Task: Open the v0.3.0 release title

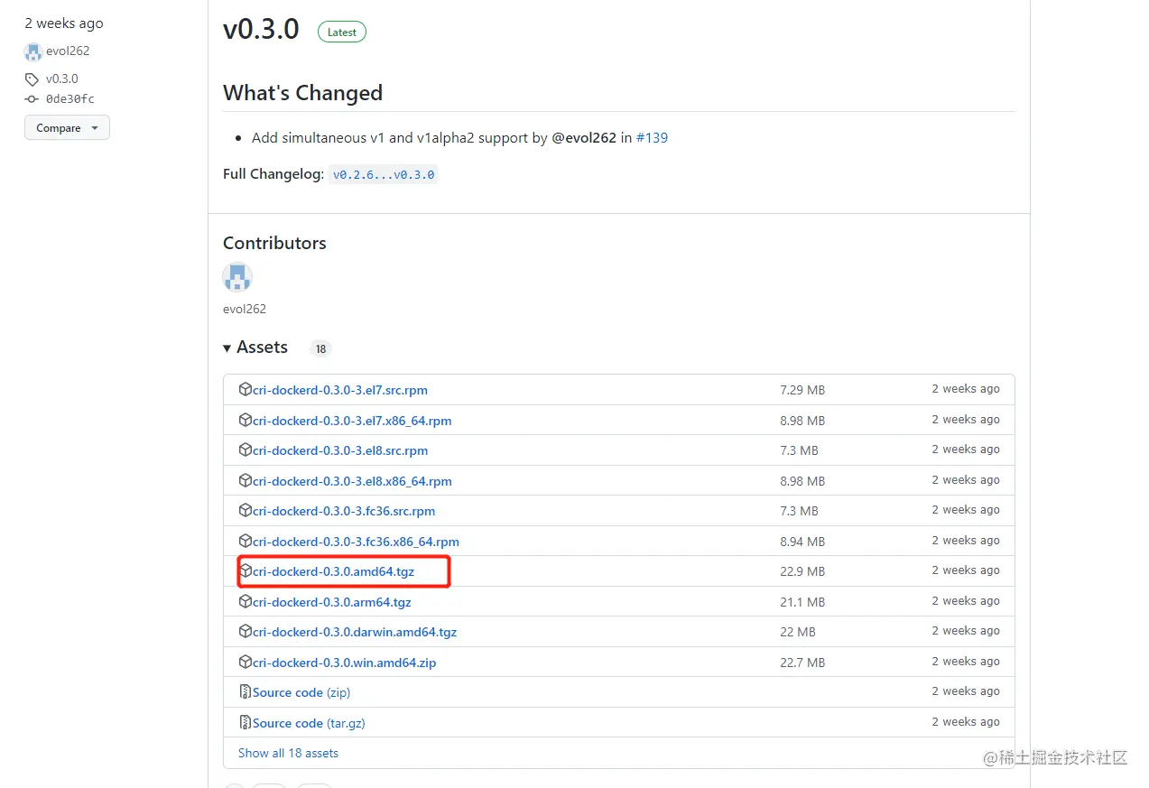Action: (261, 29)
